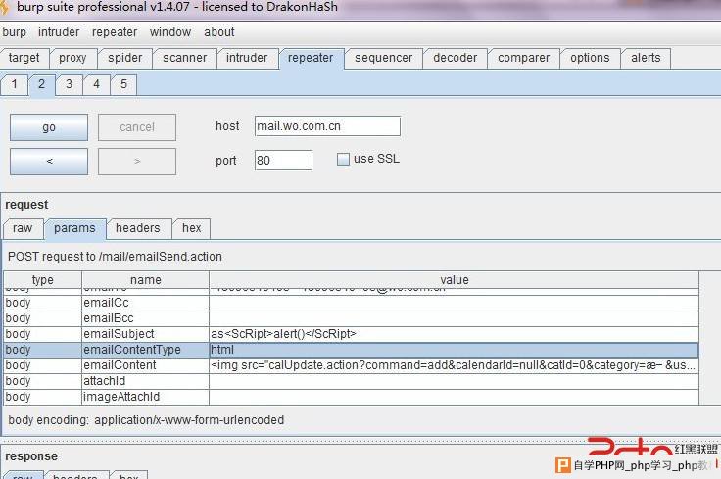Select the emailCc name cell
721x479 pixels.
(145, 303)
